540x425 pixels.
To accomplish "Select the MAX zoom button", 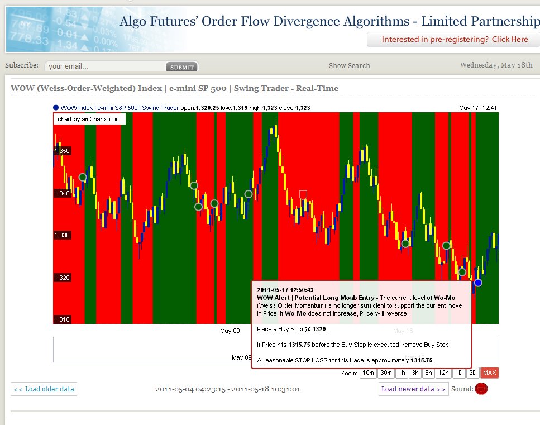I will (x=489, y=373).
